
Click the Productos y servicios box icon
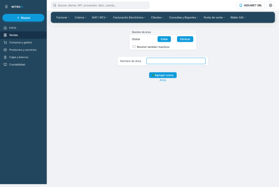click(5, 50)
